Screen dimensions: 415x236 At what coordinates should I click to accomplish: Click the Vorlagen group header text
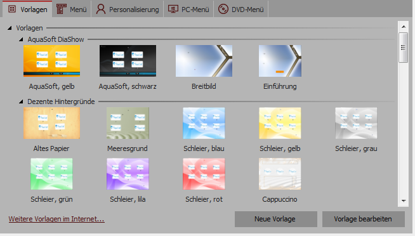click(29, 28)
